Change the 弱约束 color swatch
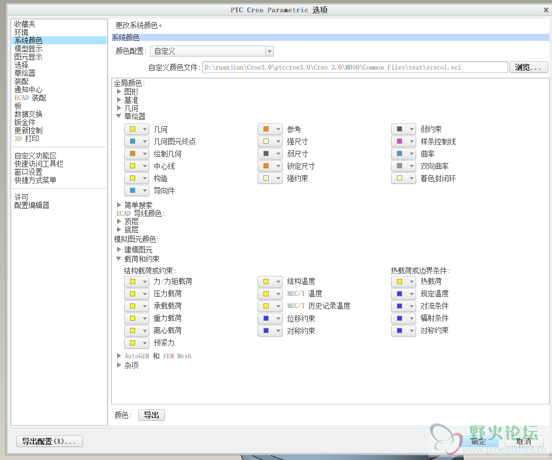The width and height of the screenshot is (552, 460). (403, 129)
